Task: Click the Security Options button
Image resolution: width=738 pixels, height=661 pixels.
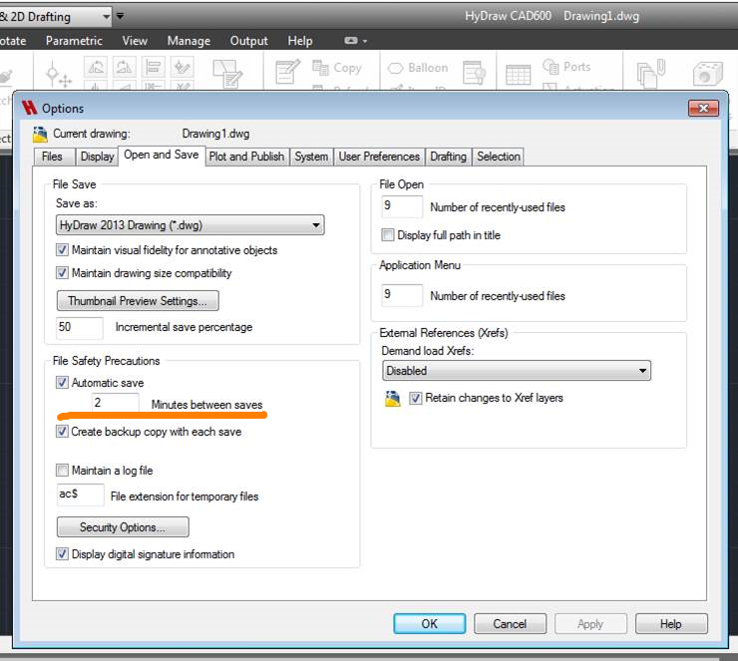Action: (123, 527)
